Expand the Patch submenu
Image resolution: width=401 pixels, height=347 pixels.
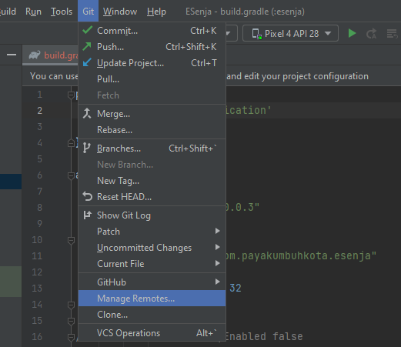coord(152,232)
